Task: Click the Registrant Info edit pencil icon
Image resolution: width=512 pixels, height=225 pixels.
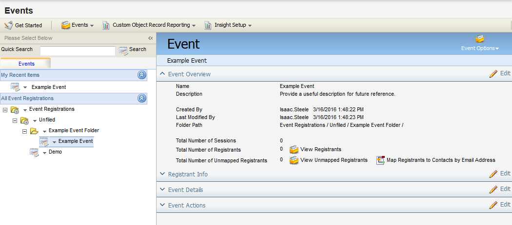Action: click(x=493, y=174)
